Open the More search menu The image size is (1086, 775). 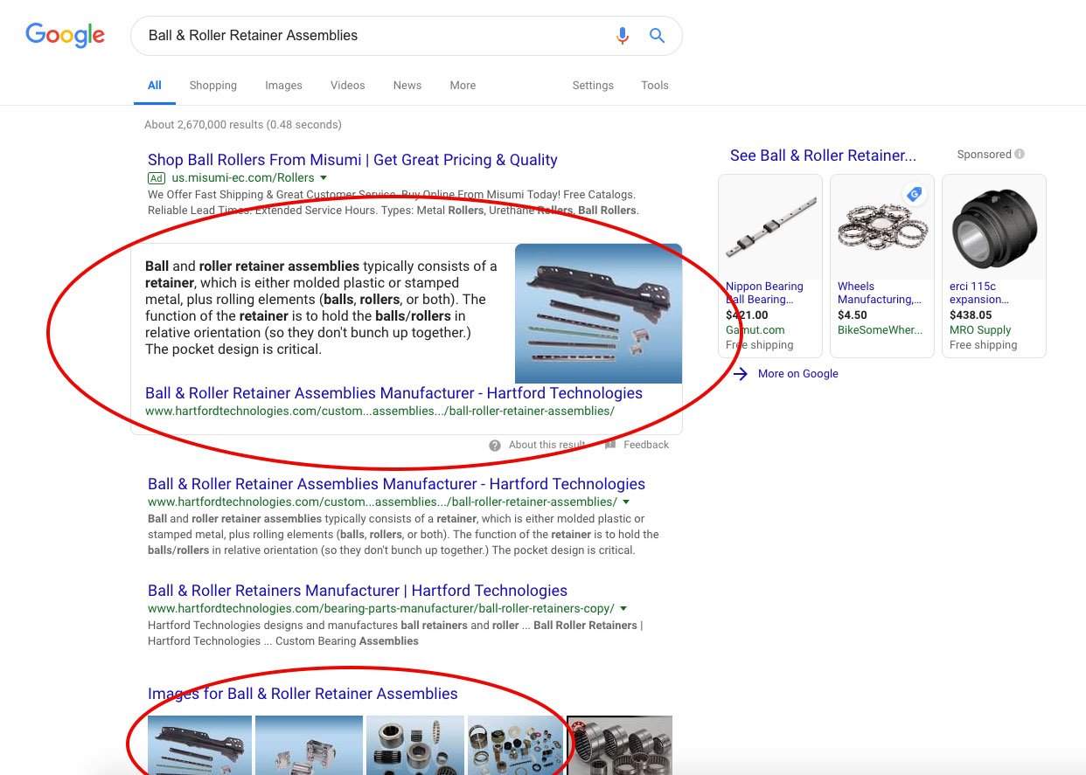(463, 86)
